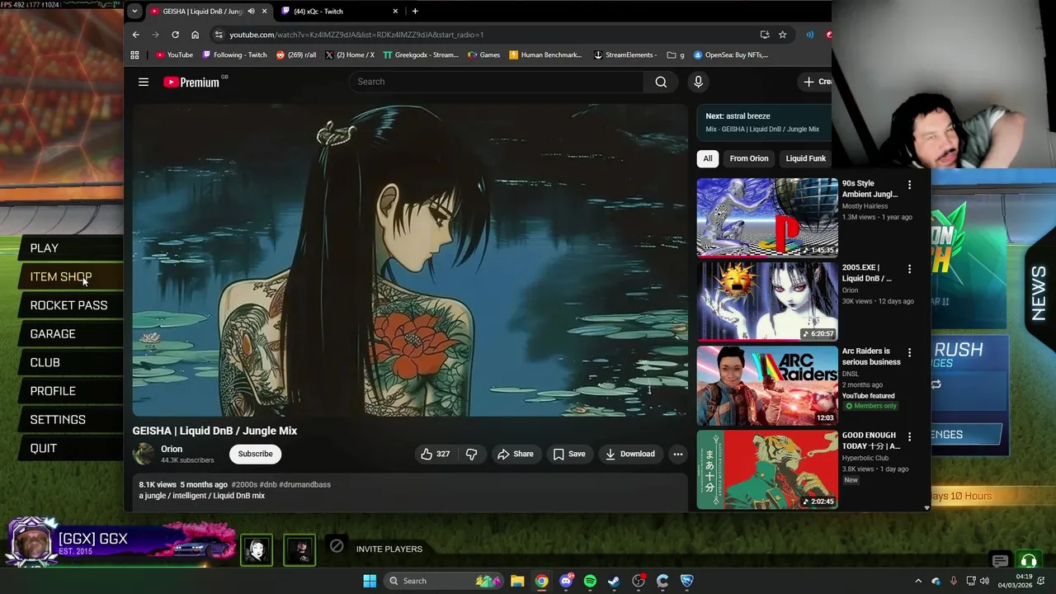This screenshot has height=594, width=1056.
Task: Open ITEM SHOP in the Rocket League menu
Action: [x=61, y=277]
